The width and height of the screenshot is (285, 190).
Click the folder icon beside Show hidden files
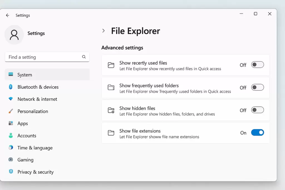[111, 110]
